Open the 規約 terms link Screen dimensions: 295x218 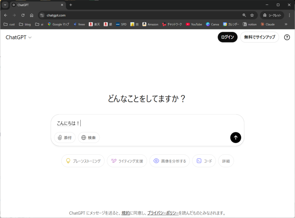click(x=125, y=213)
